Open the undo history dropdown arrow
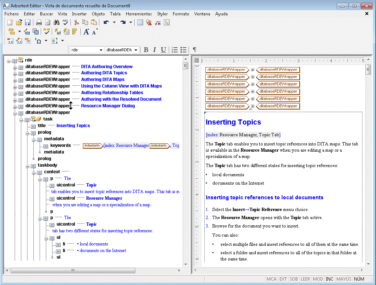 (x=114, y=22)
